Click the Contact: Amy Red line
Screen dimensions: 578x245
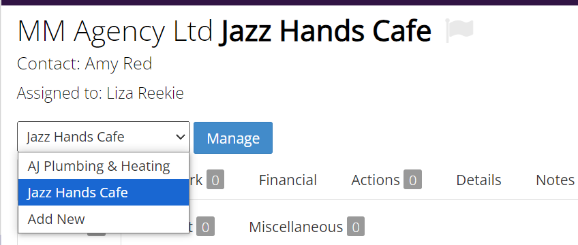coord(85,64)
